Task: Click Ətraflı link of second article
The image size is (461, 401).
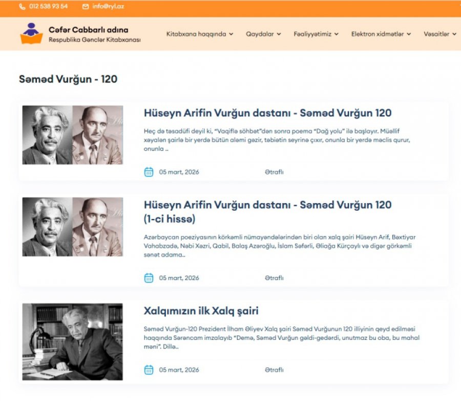Action: [274, 278]
